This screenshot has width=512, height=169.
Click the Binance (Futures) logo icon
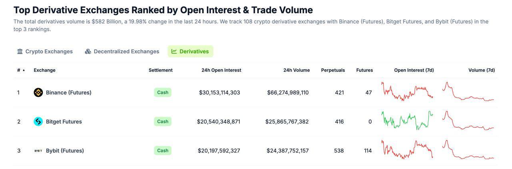38,93
